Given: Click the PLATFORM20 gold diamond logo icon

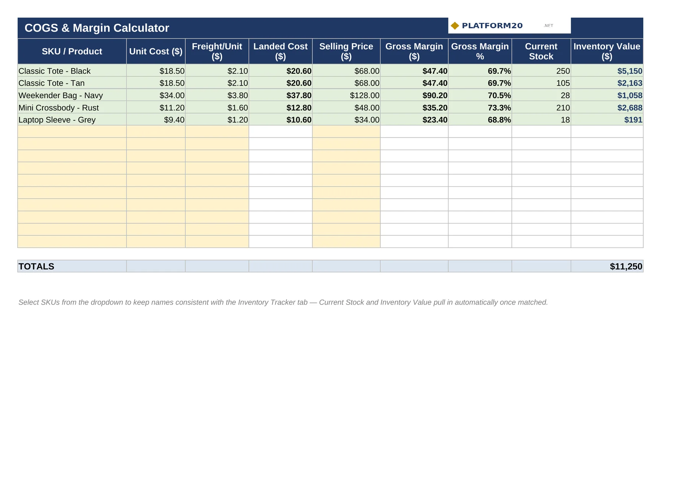Looking at the screenshot, I should (454, 26).
